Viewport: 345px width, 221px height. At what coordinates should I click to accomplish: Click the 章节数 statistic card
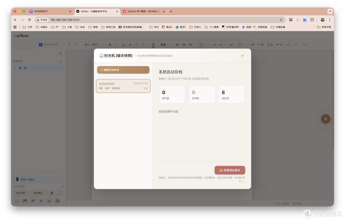pos(172,94)
